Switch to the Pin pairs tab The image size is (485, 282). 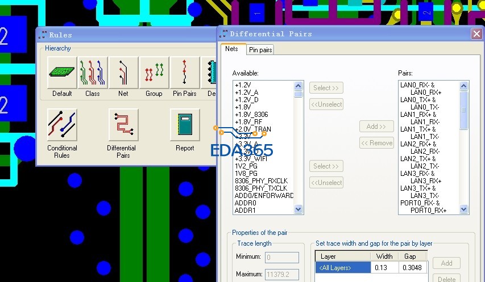260,50
